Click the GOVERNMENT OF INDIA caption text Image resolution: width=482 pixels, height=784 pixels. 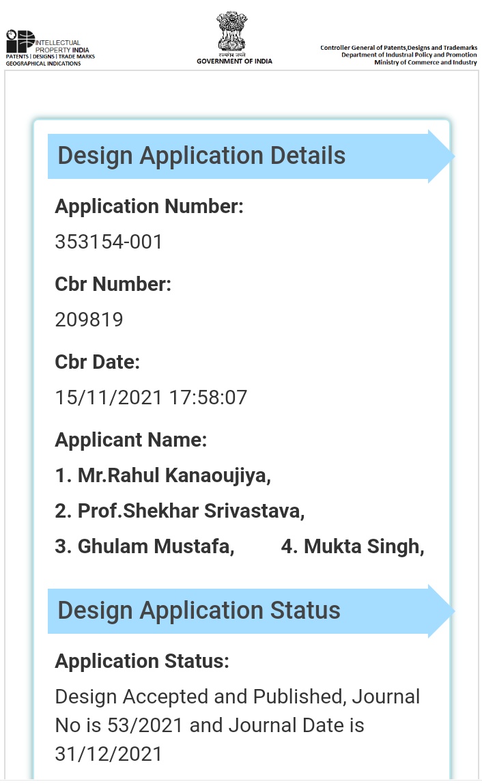(x=234, y=61)
